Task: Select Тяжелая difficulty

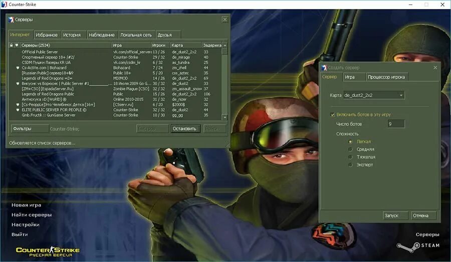Action: 350,157
